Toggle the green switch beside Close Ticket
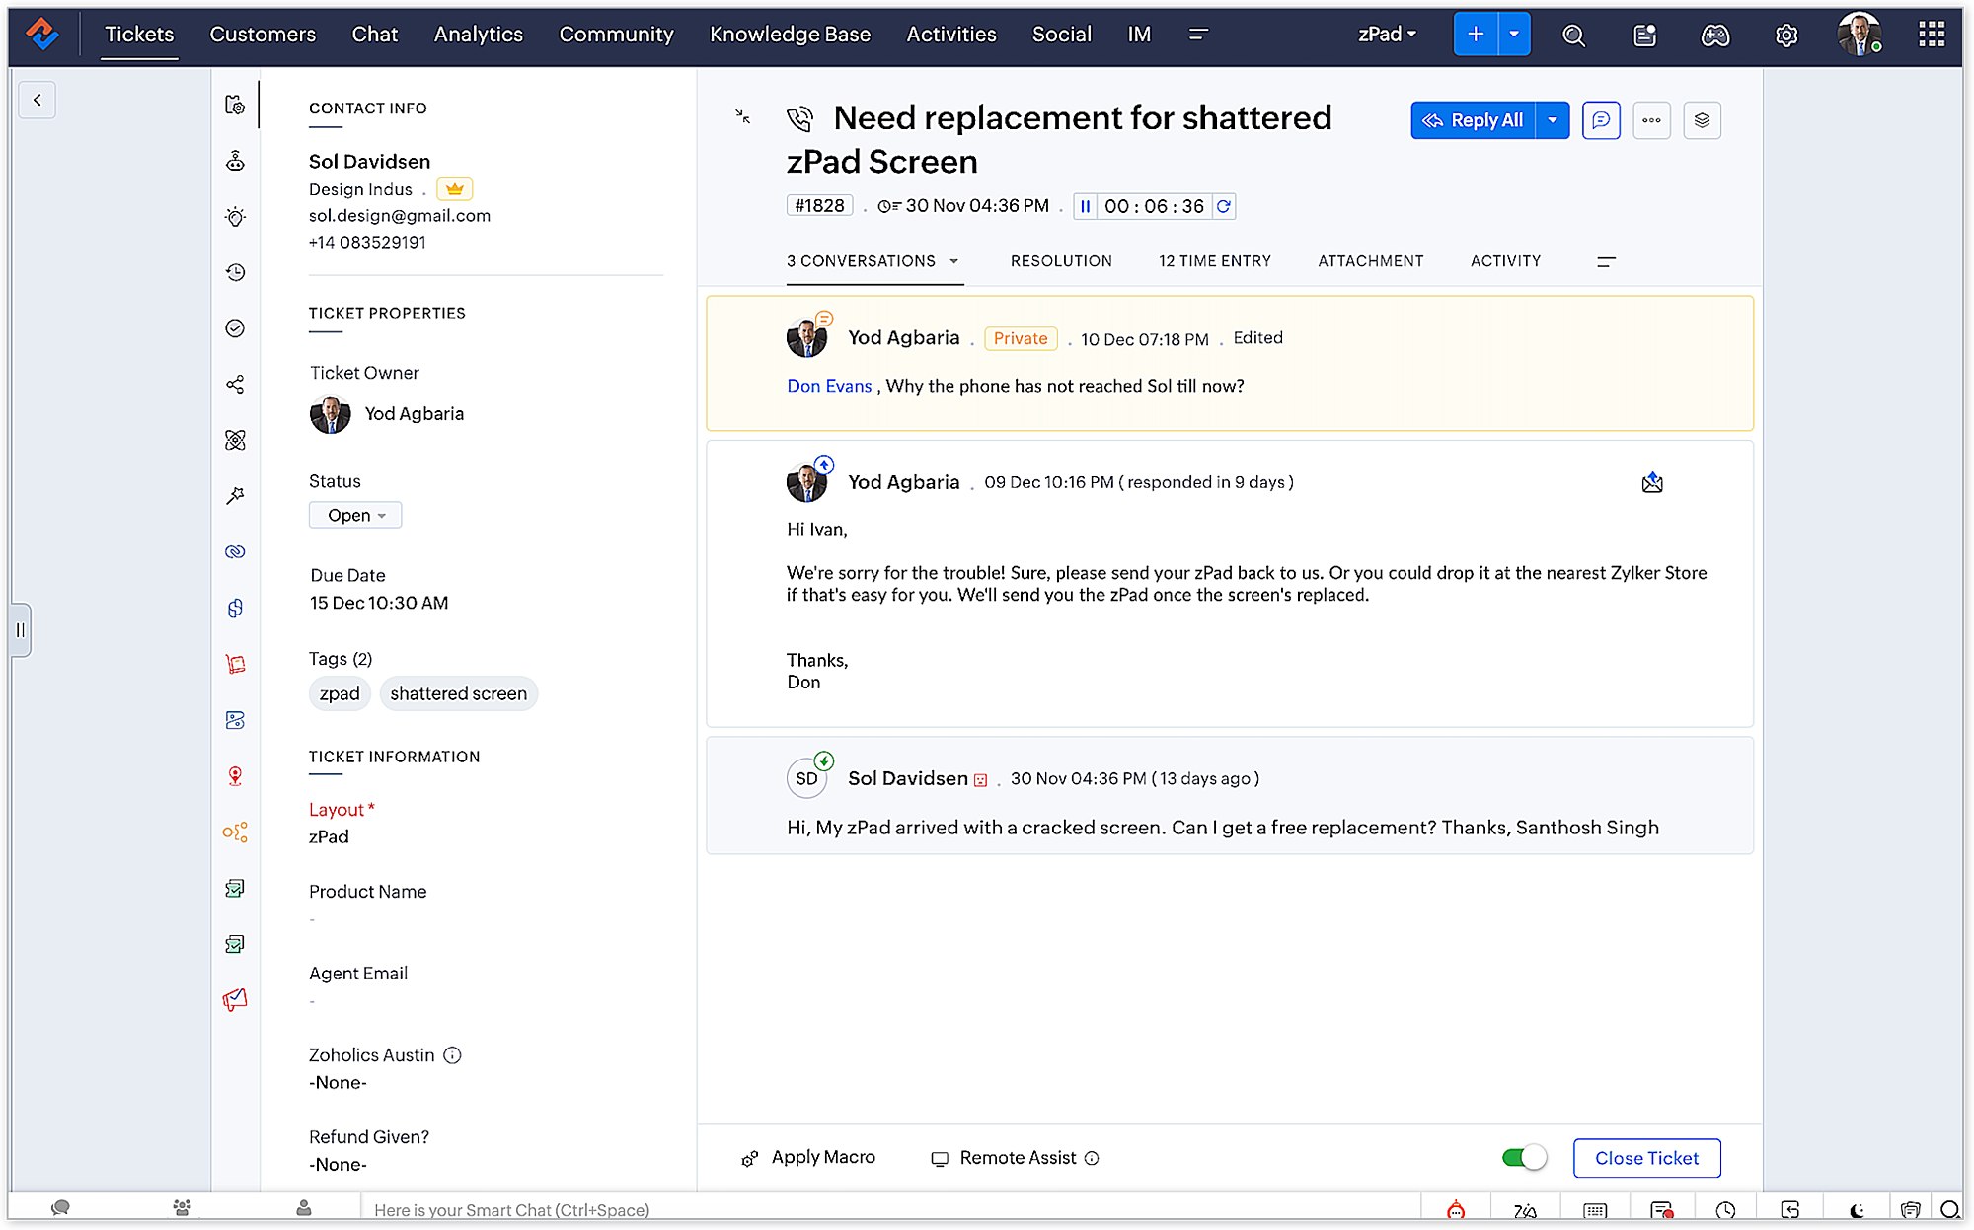The width and height of the screenshot is (1974, 1230). point(1523,1158)
